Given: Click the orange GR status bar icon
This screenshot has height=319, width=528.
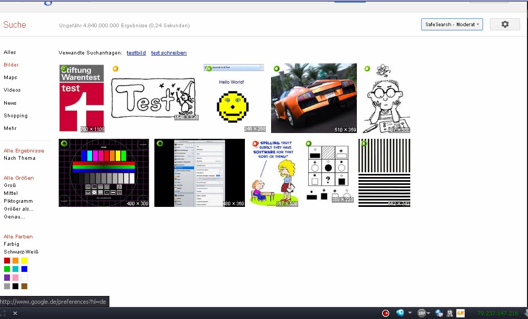Looking at the screenshot, I should pos(460,313).
